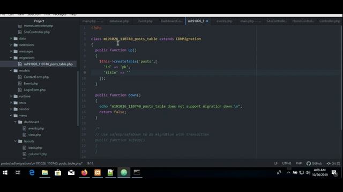343x192 pixels.
Task: Open the SiteController.php file icon in tree
Action: (x=20, y=32)
